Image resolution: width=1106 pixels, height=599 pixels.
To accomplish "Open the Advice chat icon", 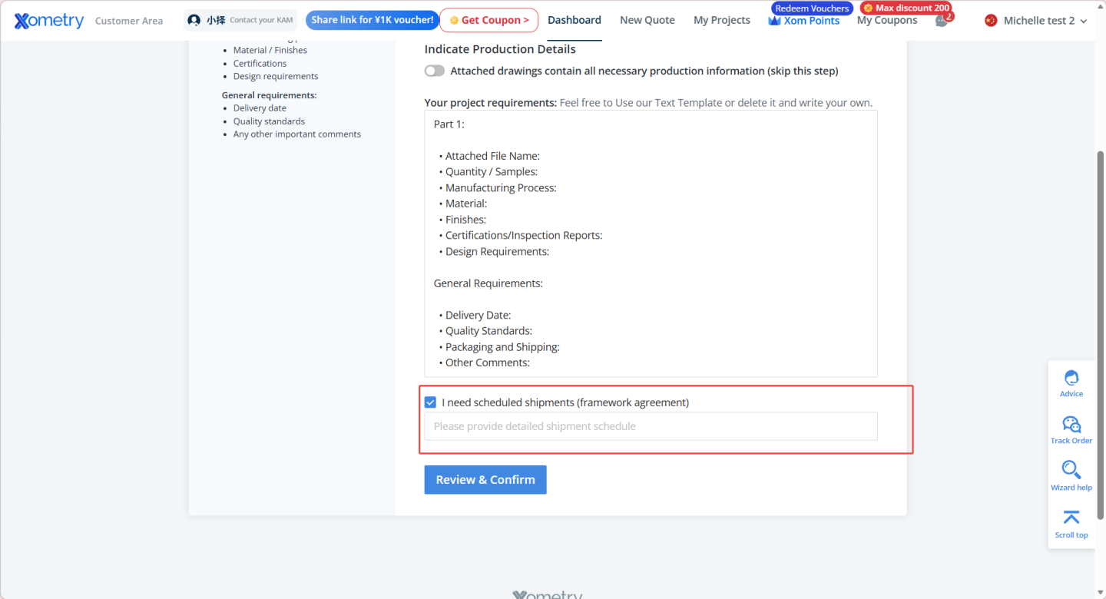I will click(x=1071, y=378).
